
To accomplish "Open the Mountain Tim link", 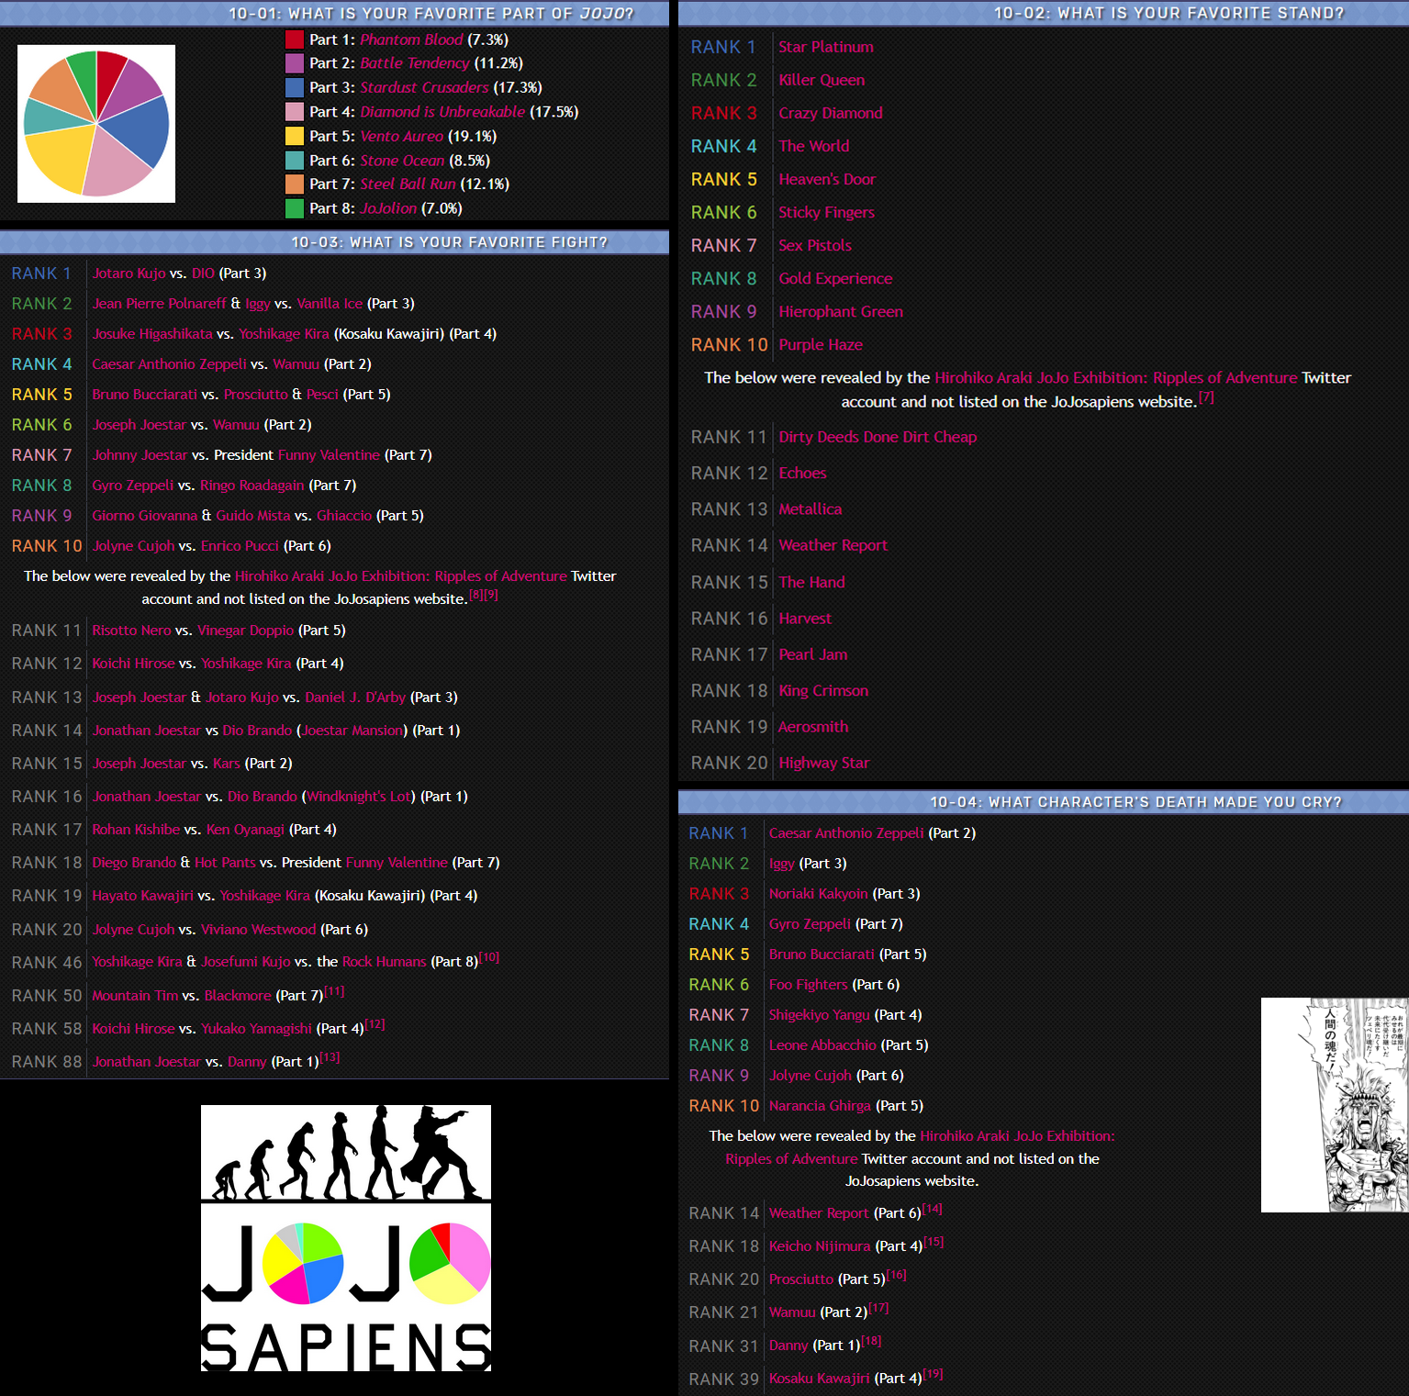I will pos(135,996).
